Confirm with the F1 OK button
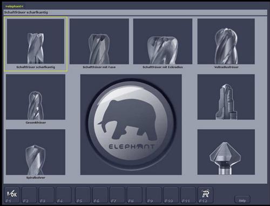 click(x=12, y=195)
